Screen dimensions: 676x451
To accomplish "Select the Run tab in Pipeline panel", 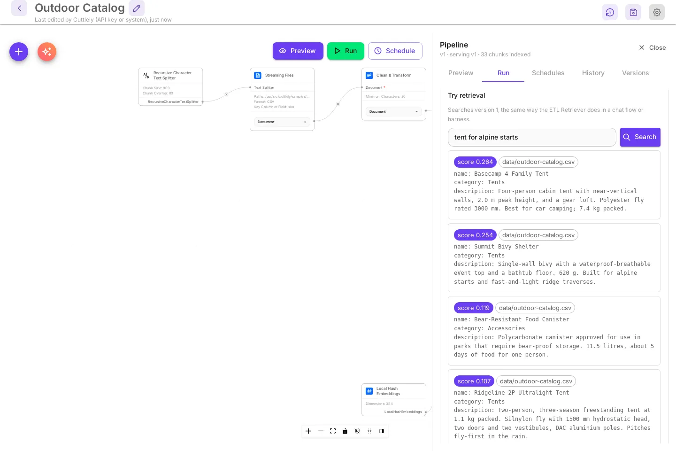I will point(503,73).
